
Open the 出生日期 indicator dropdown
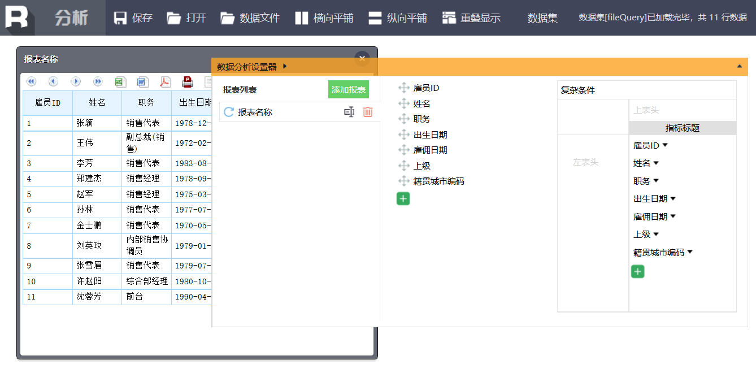click(673, 198)
